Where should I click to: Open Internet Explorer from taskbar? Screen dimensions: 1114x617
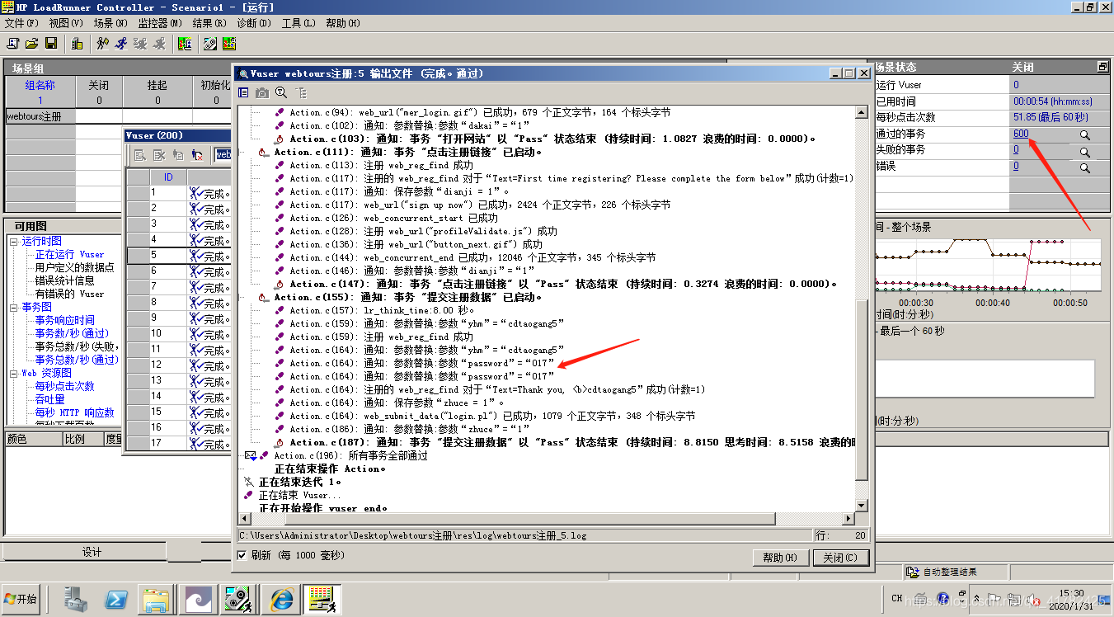[x=281, y=599]
